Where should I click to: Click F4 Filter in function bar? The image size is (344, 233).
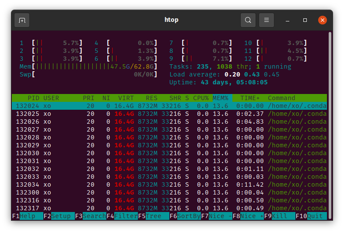[x=122, y=216]
